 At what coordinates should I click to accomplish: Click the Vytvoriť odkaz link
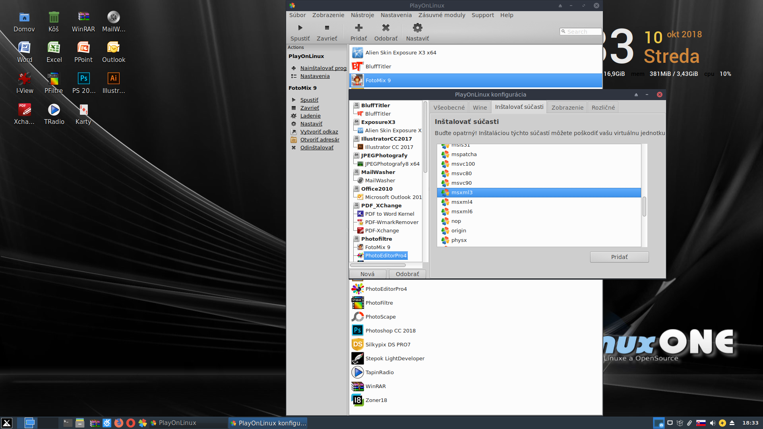pyautogui.click(x=319, y=132)
